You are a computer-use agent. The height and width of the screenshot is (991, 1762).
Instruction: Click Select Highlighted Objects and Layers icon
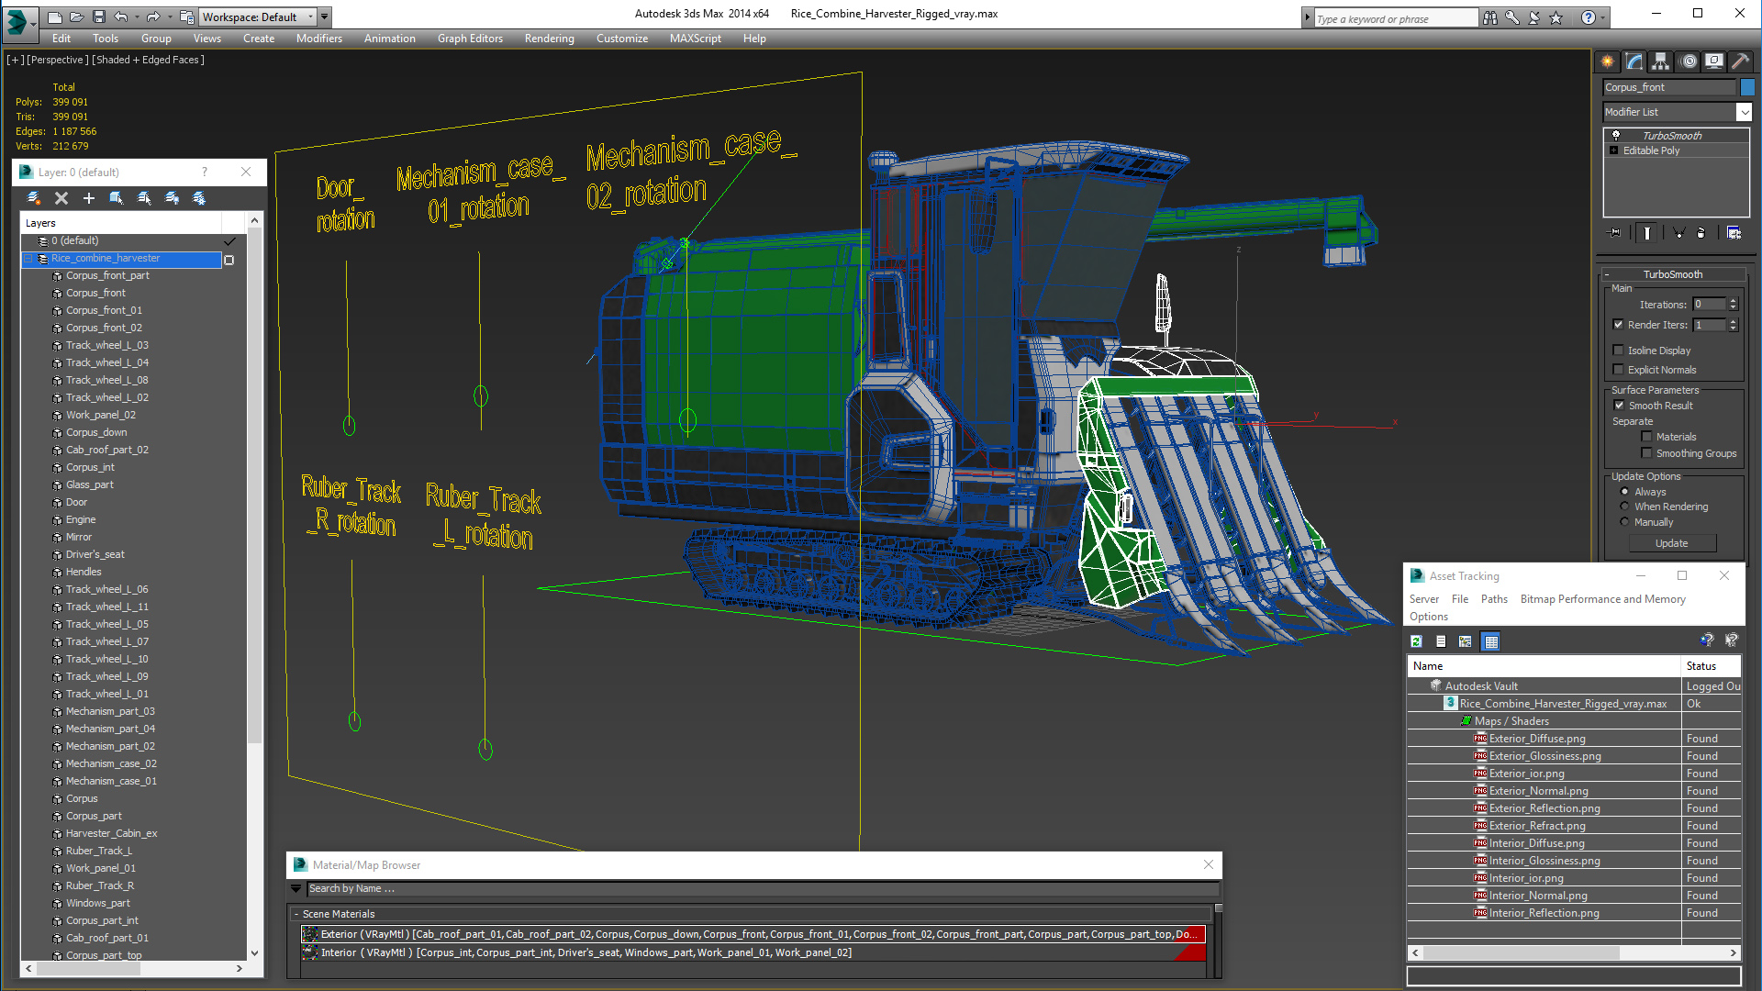click(117, 197)
